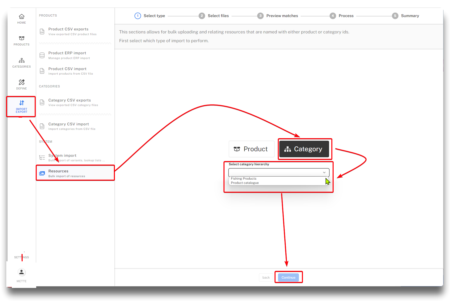The image size is (451, 302).
Task: Go to Products in left navigation
Action: [x=22, y=41]
